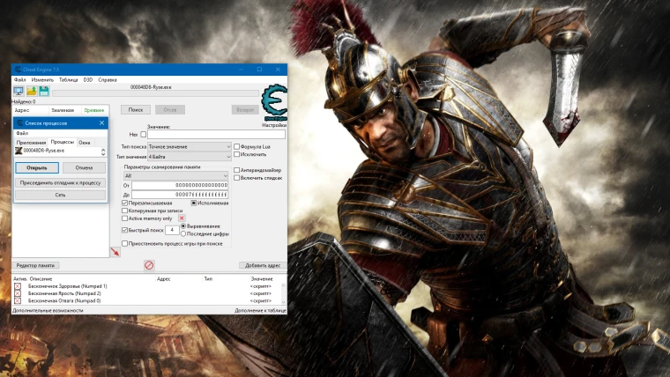This screenshot has width=670, height=377.
Task: Click the cheat table vertical scrollbar
Action: [x=284, y=293]
